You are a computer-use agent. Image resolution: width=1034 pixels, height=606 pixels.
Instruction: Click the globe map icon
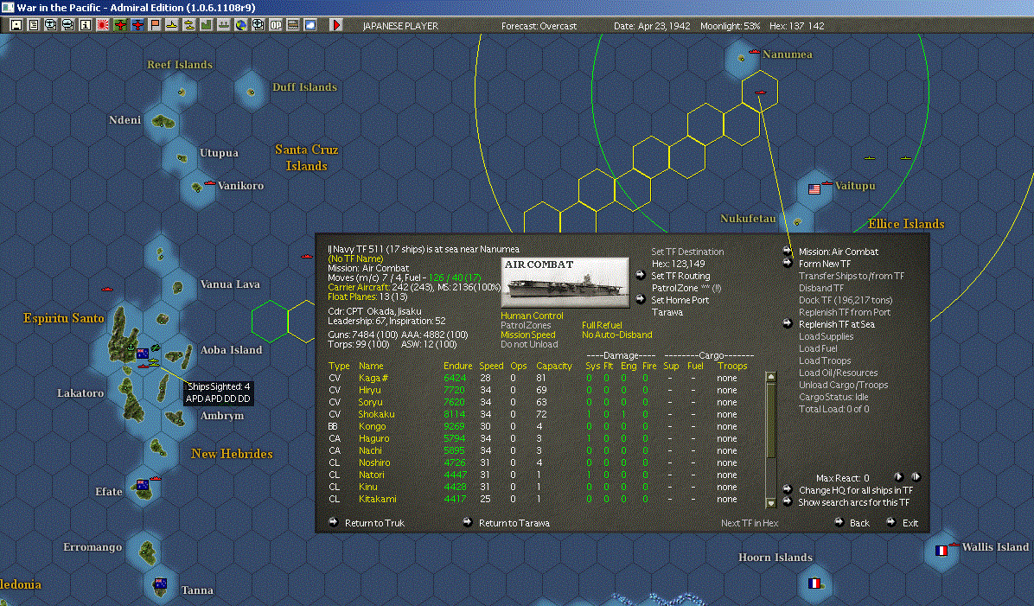[x=240, y=25]
